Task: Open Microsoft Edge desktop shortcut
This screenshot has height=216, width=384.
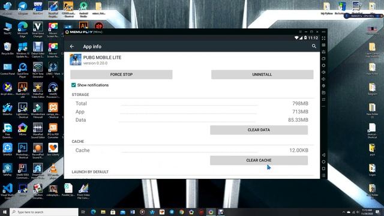Action: pyautogui.click(x=23, y=29)
